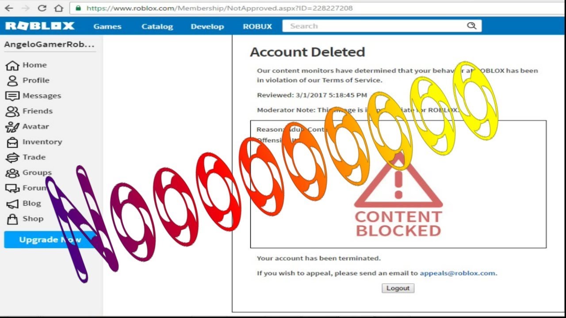Click the Shop bag icon
The width and height of the screenshot is (566, 318).
click(12, 219)
